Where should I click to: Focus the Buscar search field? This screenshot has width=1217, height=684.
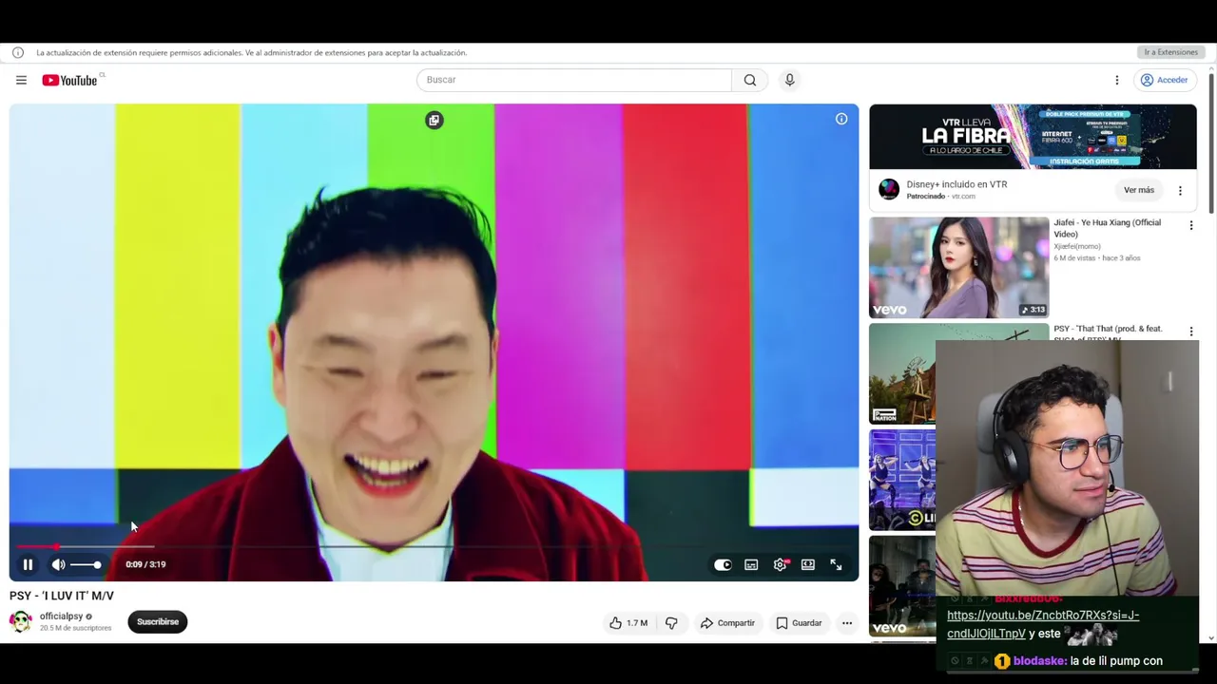pyautogui.click(x=574, y=80)
